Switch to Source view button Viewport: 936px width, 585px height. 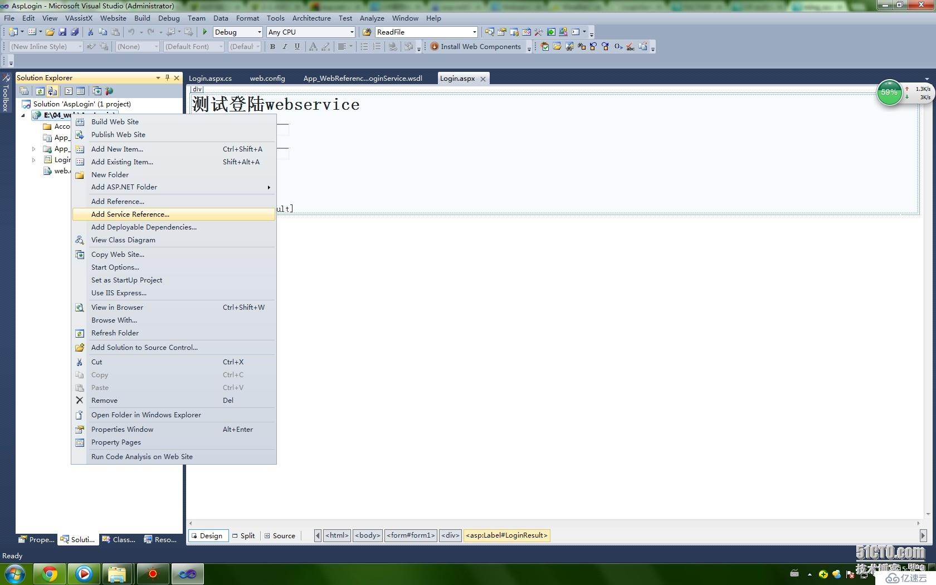pyautogui.click(x=280, y=535)
